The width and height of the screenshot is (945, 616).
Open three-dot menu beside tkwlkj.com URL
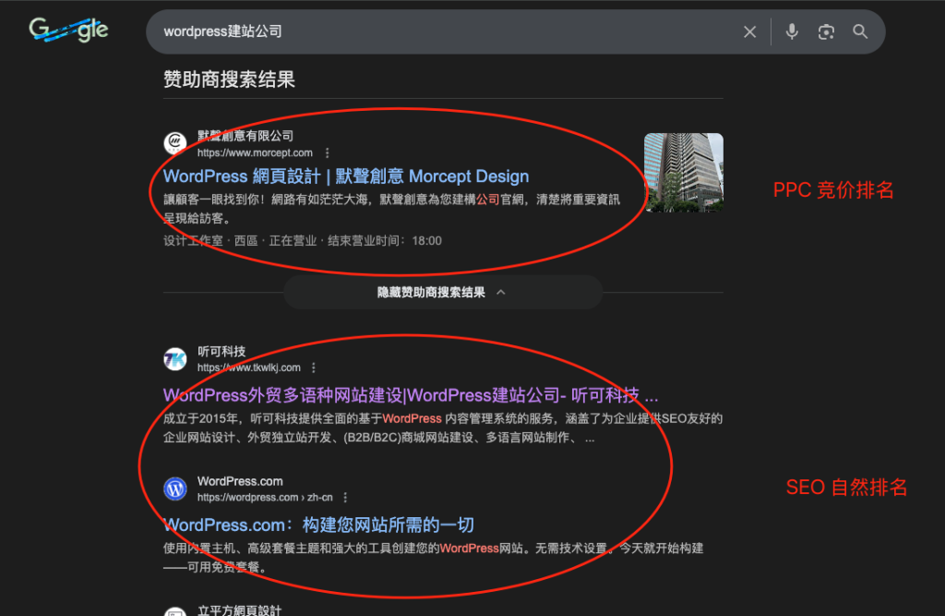pyautogui.click(x=314, y=368)
